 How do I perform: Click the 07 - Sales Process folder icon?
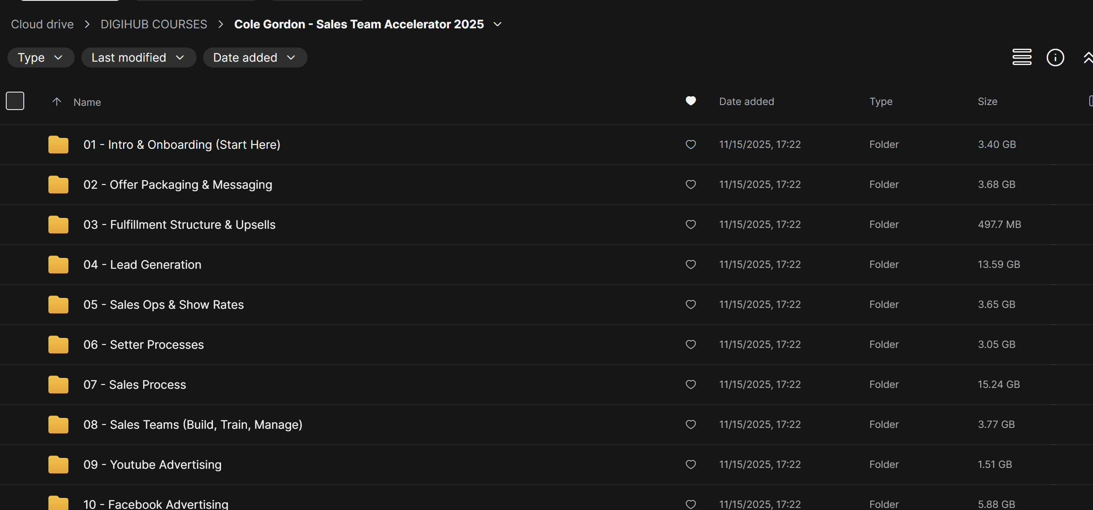click(x=58, y=385)
